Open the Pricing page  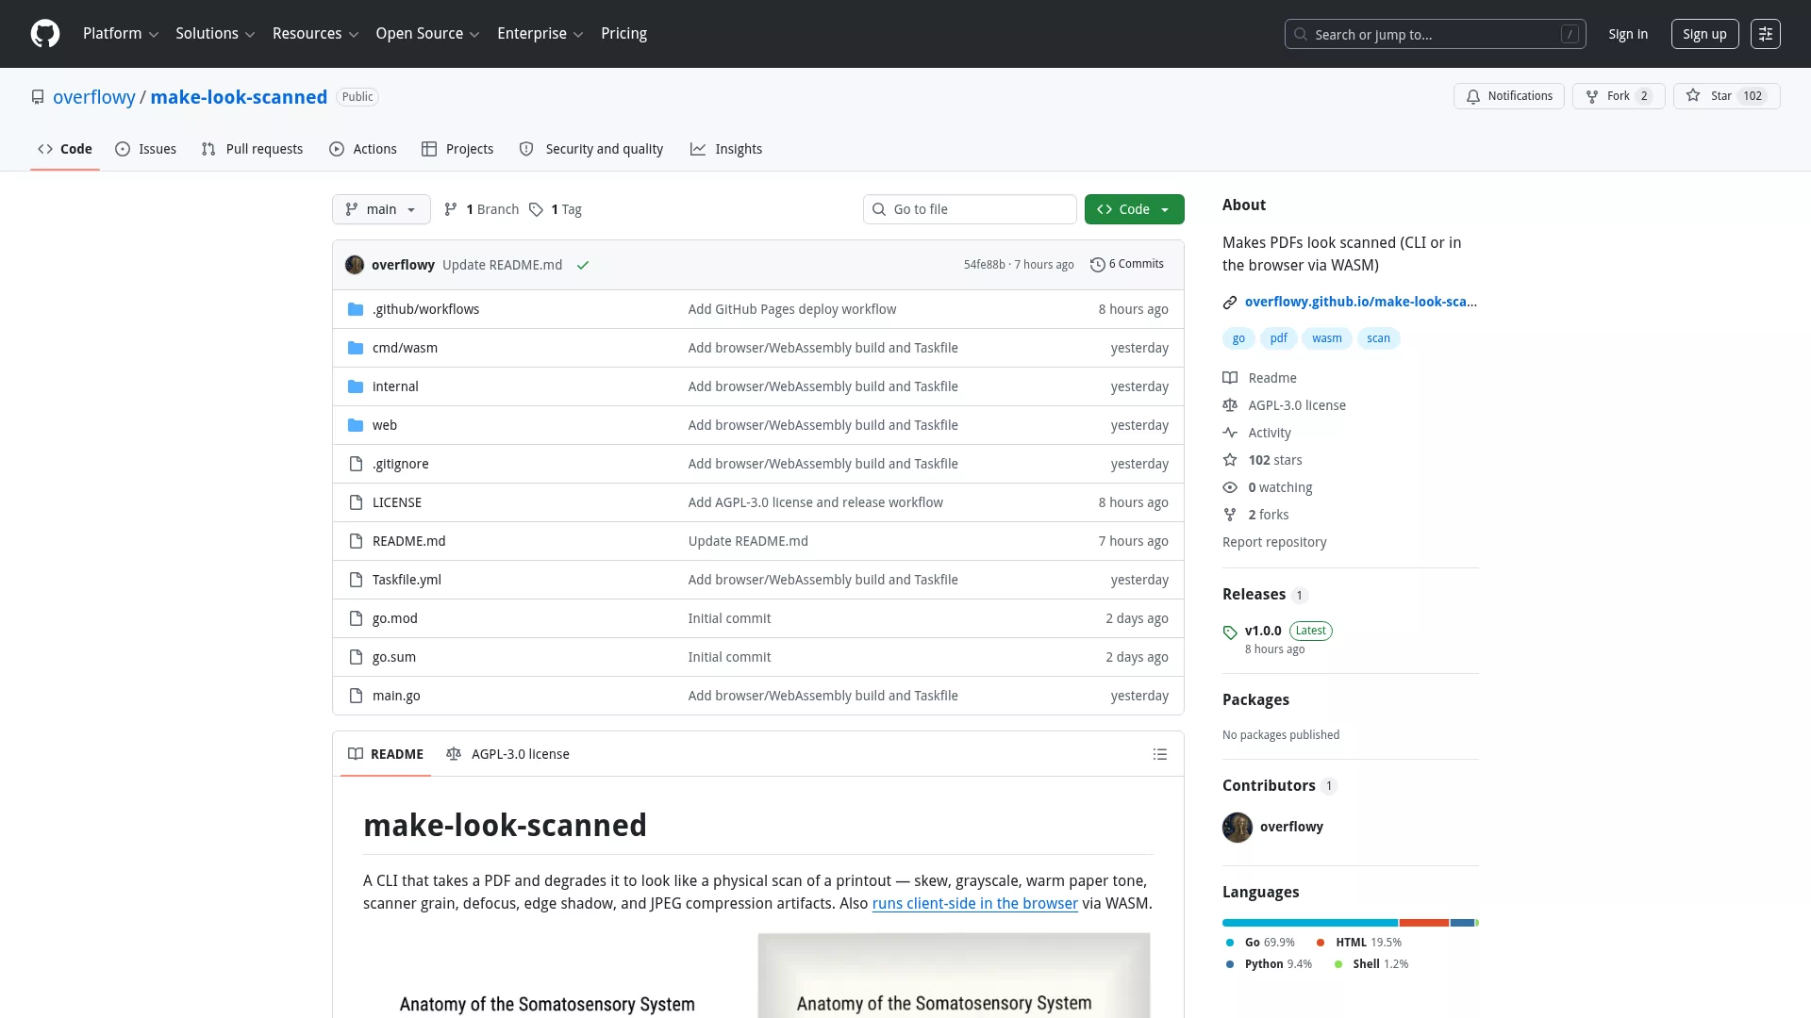tap(623, 34)
